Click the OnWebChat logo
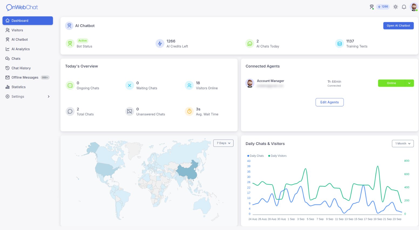 22,7
